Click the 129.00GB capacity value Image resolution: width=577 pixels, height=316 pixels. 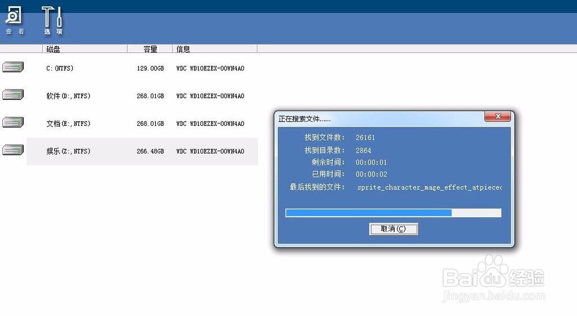(x=150, y=69)
